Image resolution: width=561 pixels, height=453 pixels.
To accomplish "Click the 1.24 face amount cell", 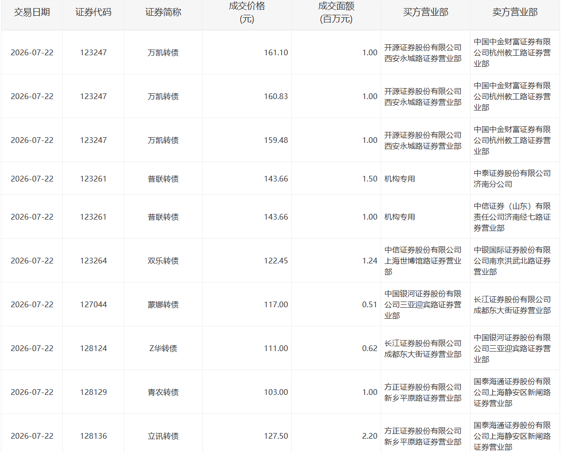I will [370, 261].
